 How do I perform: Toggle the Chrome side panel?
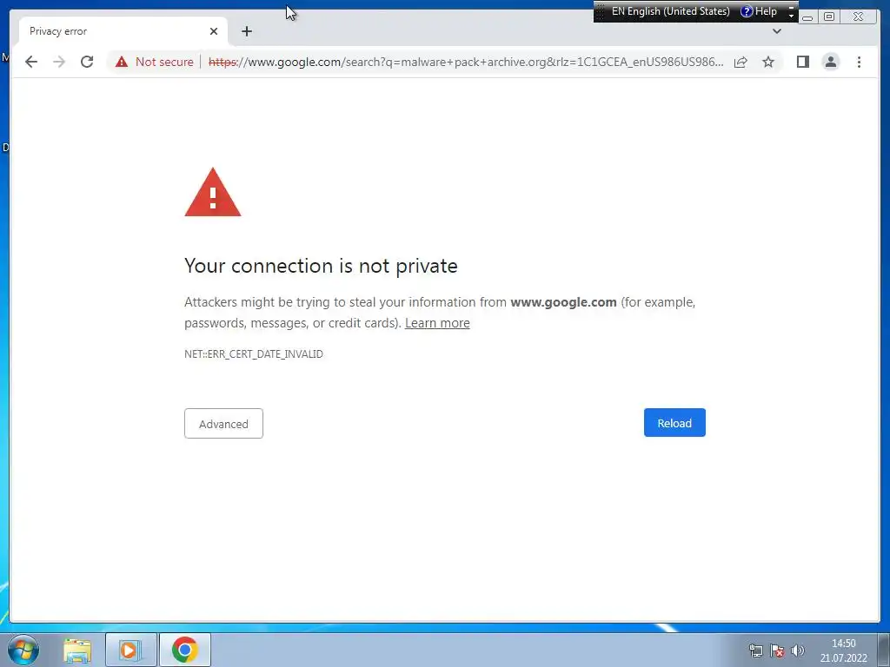coord(802,62)
